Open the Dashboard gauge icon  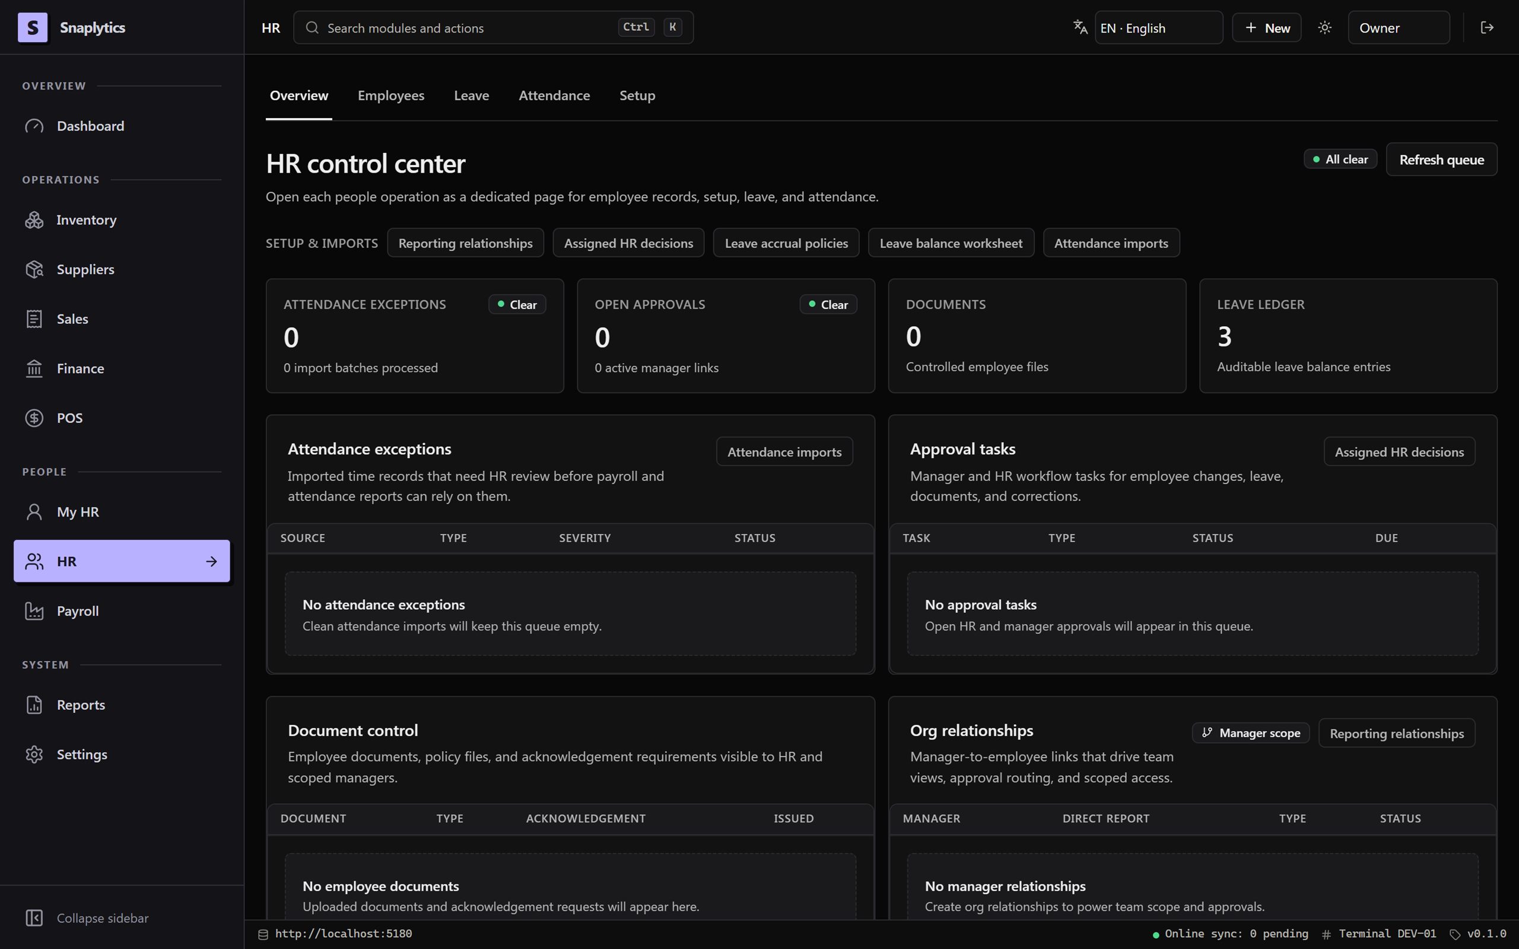pos(34,126)
